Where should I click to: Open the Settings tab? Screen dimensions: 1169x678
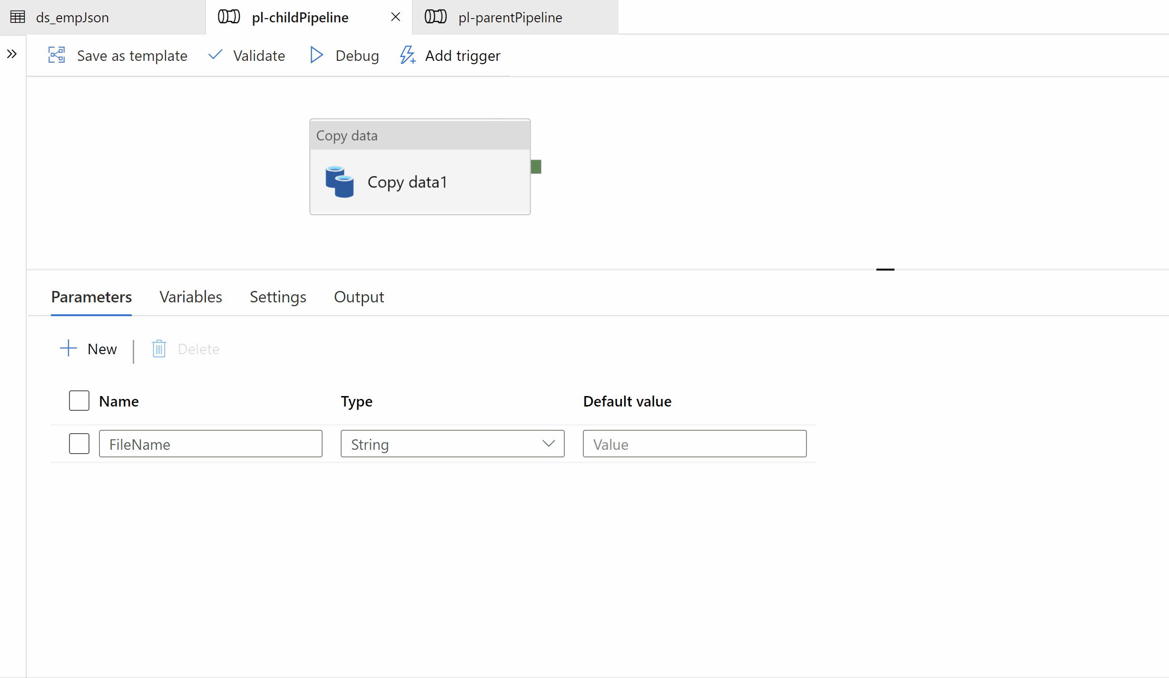click(x=278, y=297)
